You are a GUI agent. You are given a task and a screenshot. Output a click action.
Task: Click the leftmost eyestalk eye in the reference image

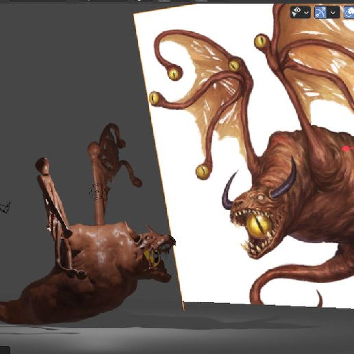(x=154, y=98)
